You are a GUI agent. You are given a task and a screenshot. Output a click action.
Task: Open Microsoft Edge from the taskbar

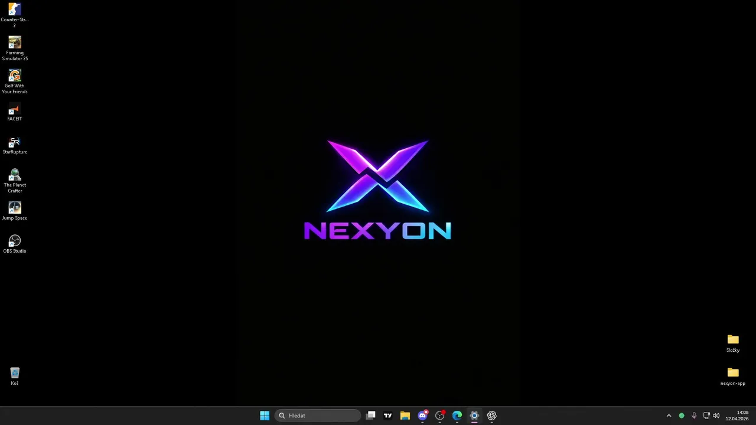coord(457,416)
